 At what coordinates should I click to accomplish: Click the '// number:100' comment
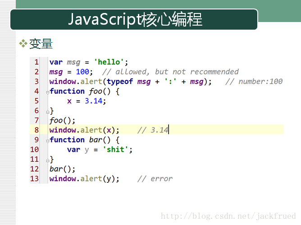coord(254,82)
